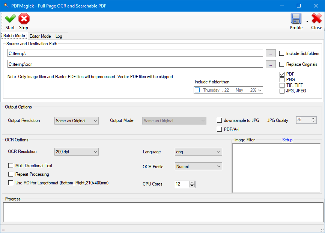The height and width of the screenshot is (233, 325).
Task: Uncheck the PDF file type checkbox
Action: (282, 74)
